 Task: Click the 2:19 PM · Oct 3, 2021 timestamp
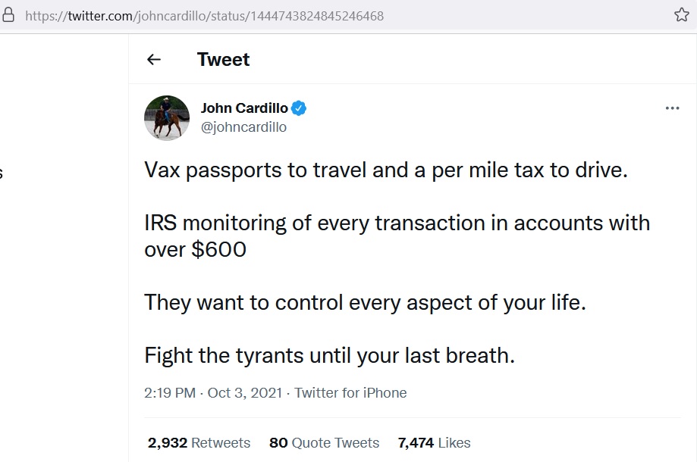[212, 393]
